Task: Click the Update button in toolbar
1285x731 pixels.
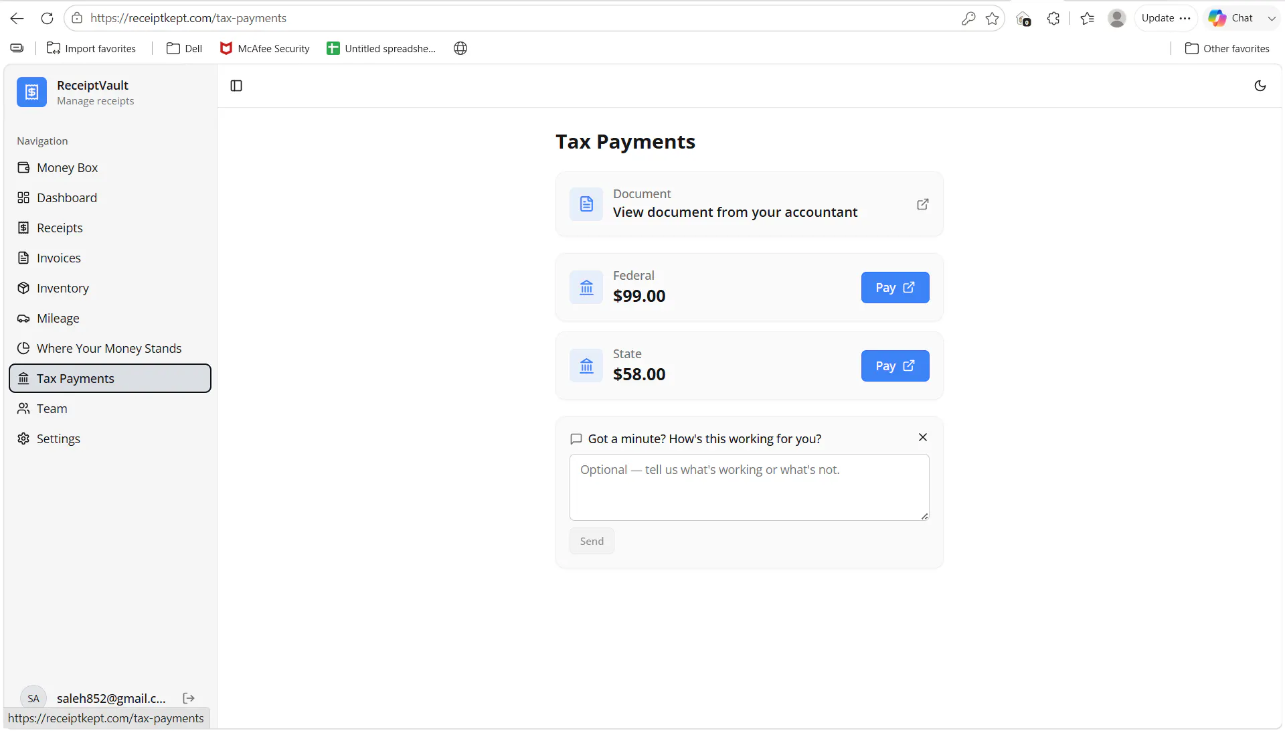Action: point(1166,18)
